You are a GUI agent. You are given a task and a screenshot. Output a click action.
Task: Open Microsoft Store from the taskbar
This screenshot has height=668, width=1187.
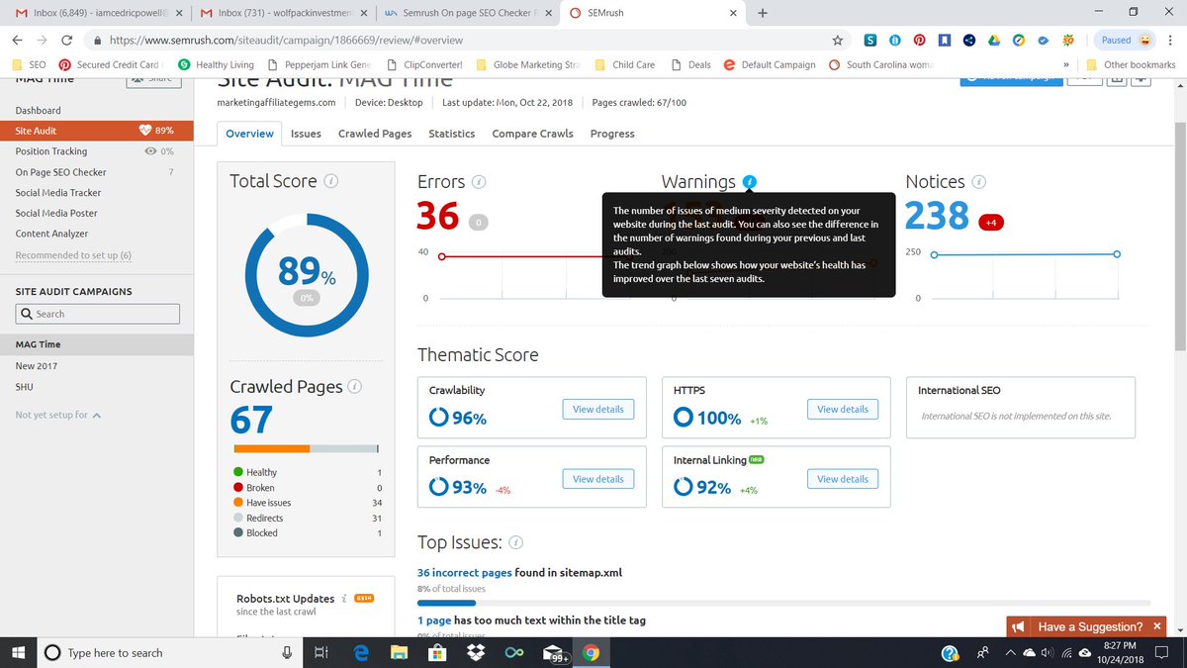[436, 653]
